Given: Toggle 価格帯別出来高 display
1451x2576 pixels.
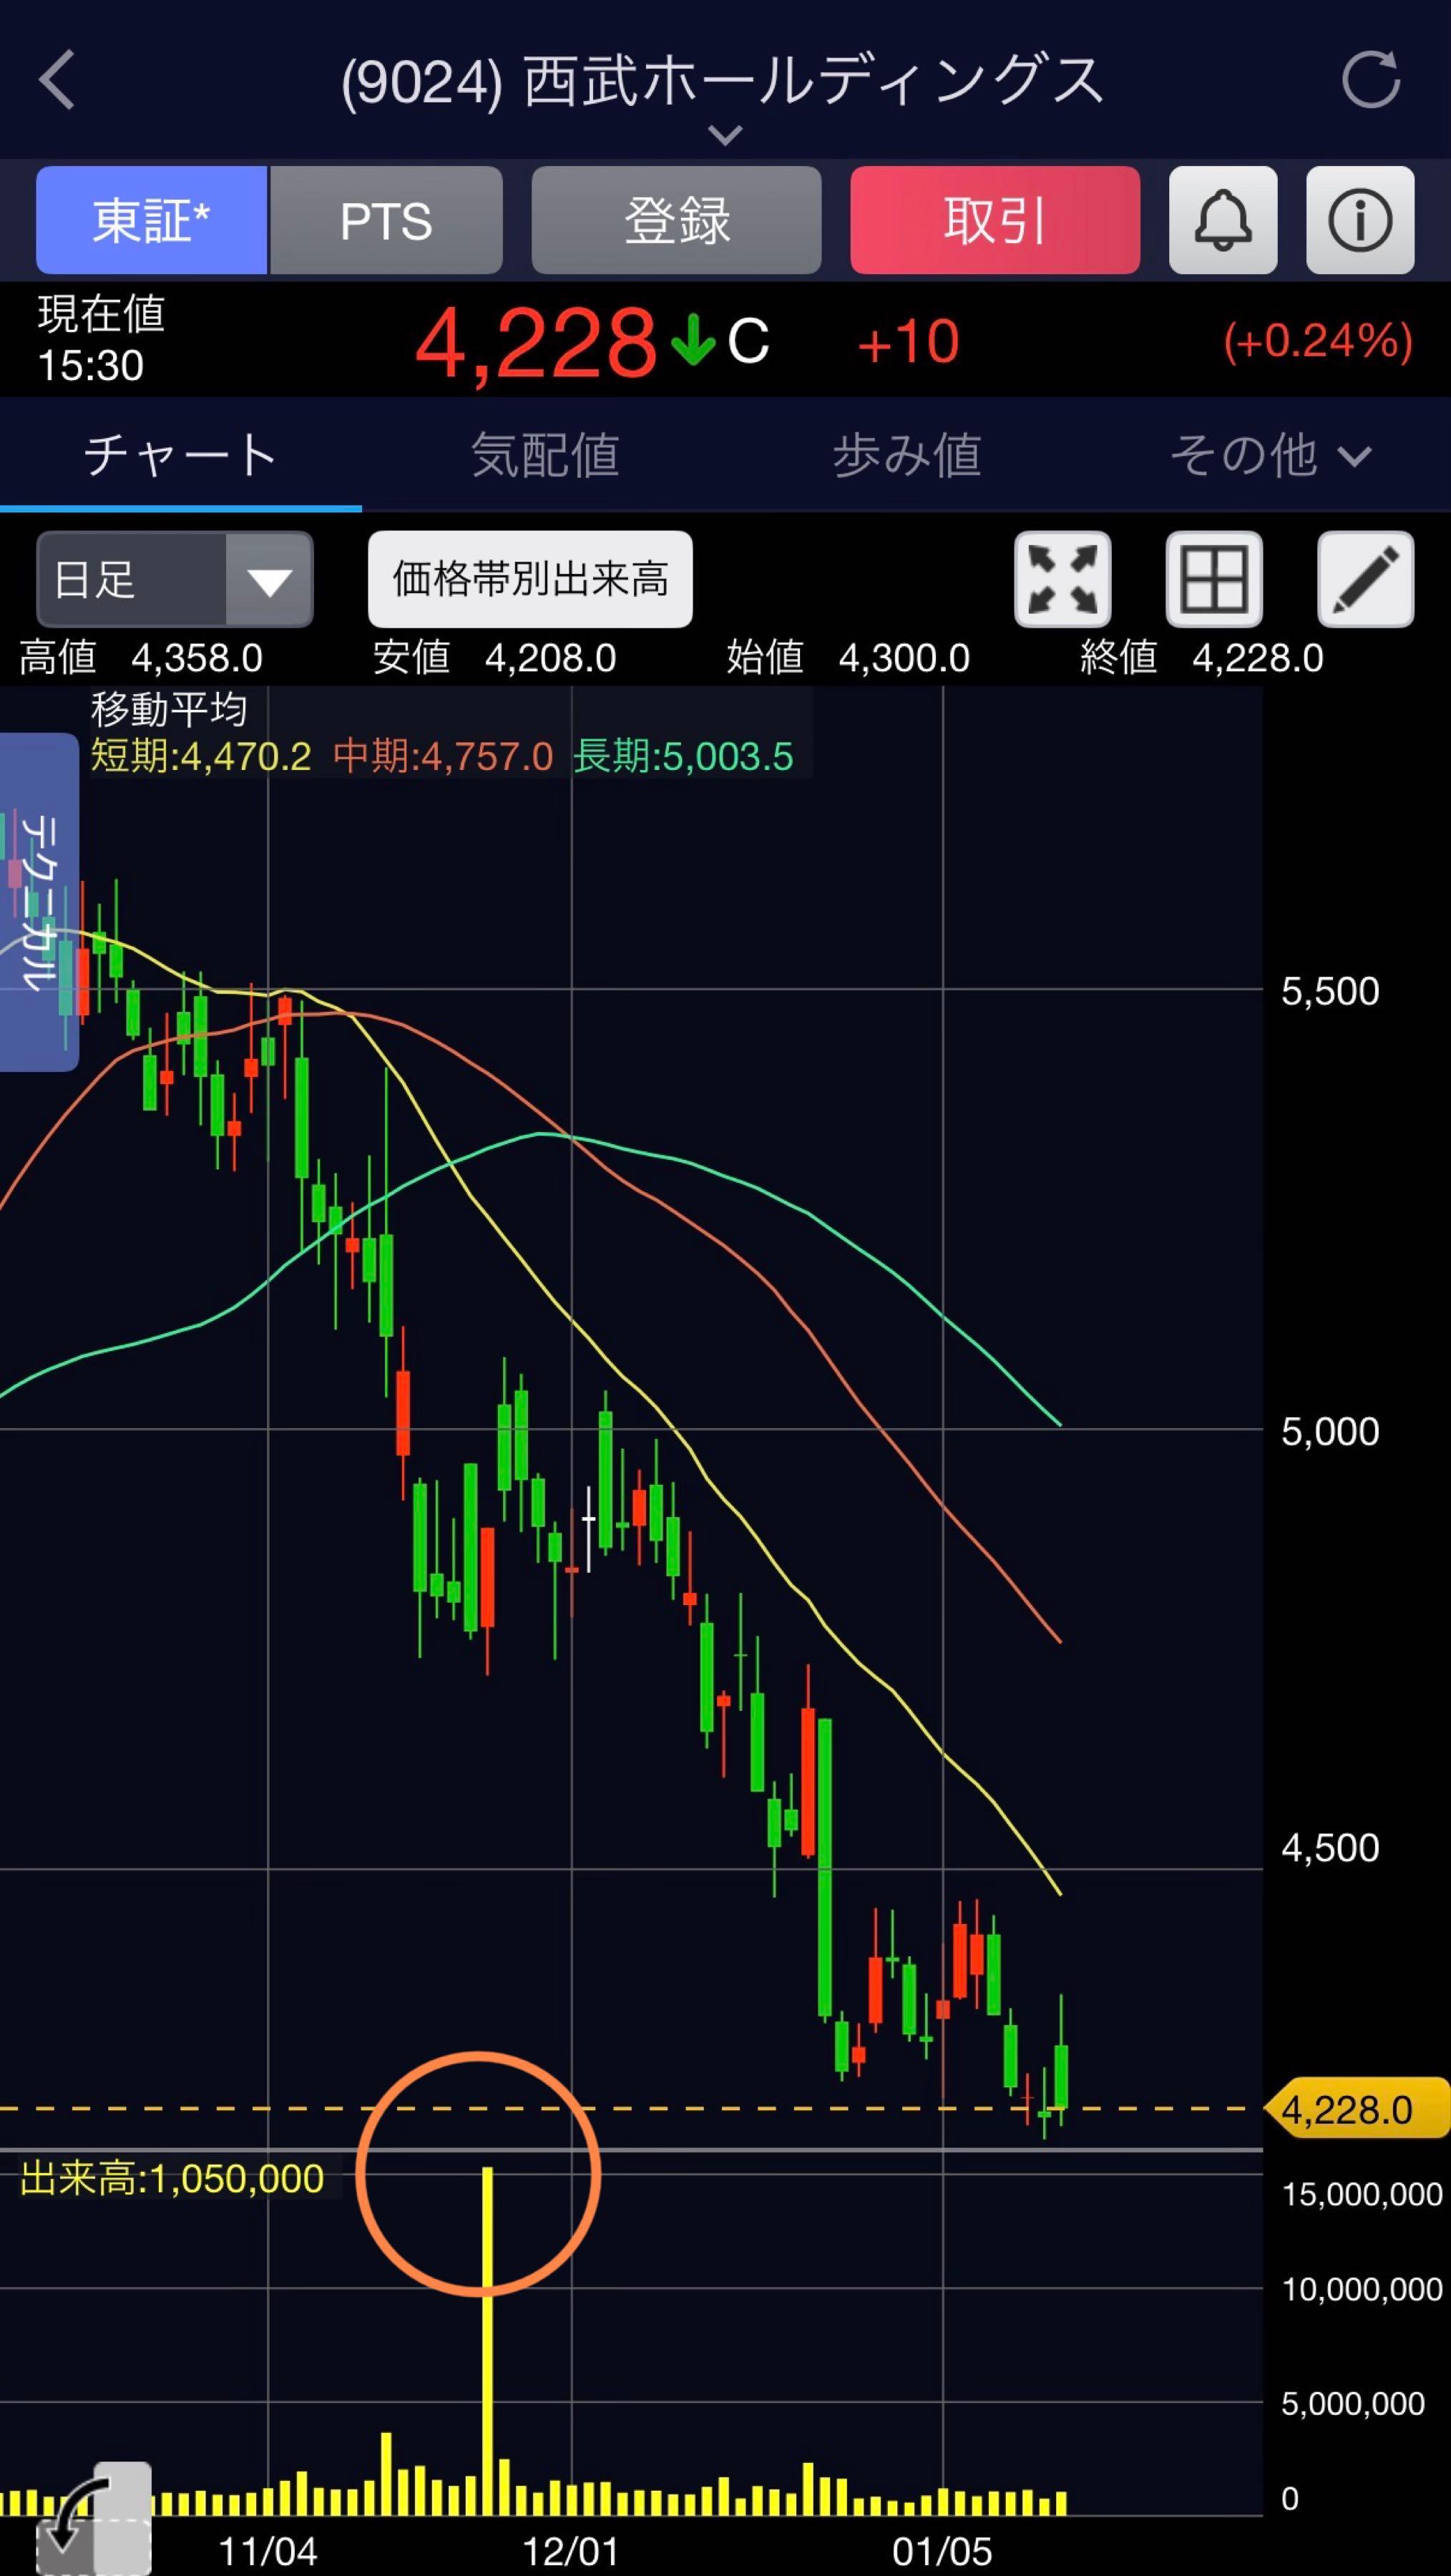Looking at the screenshot, I should [530, 579].
